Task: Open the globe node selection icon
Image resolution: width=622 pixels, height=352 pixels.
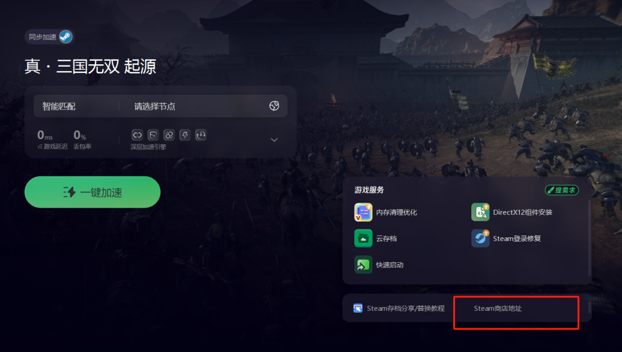Action: pyautogui.click(x=274, y=106)
